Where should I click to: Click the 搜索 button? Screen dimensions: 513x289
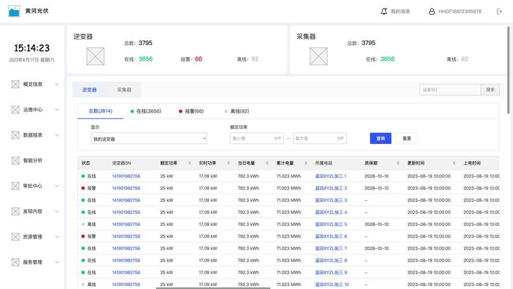pyautogui.click(x=490, y=90)
